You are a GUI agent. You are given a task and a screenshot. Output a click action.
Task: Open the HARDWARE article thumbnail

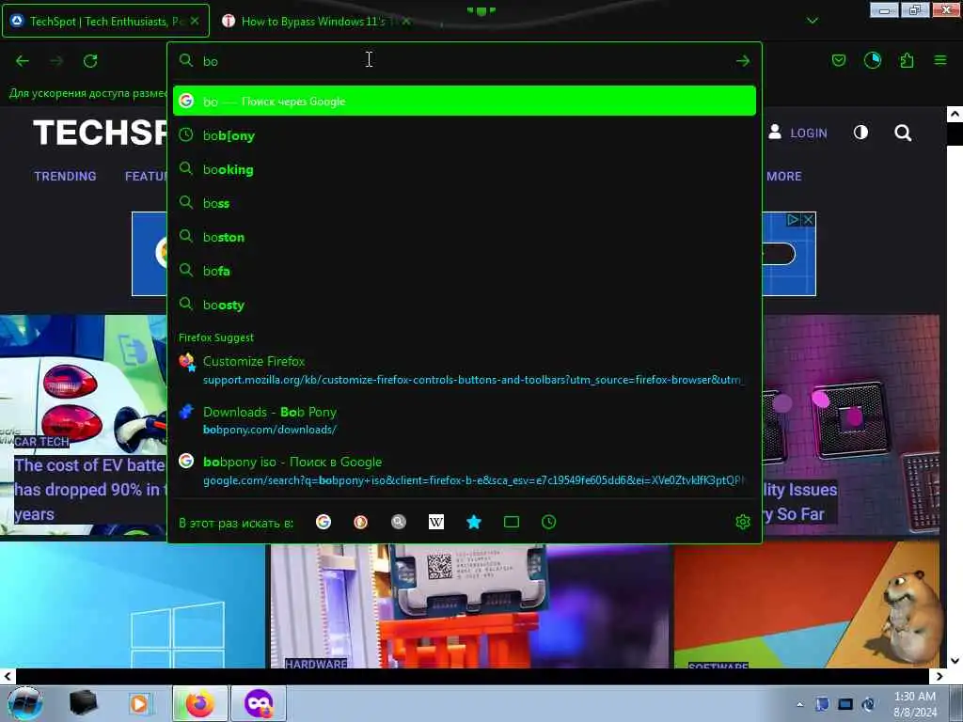[x=469, y=605]
